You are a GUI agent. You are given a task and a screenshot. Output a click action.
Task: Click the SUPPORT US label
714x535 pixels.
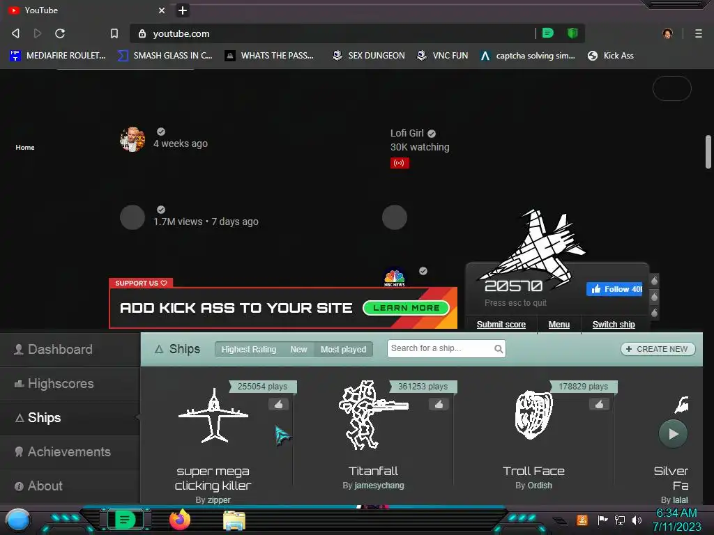tap(141, 283)
